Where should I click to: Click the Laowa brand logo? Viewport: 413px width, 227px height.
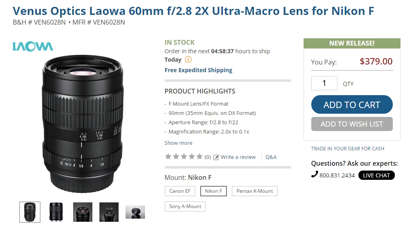pyautogui.click(x=33, y=46)
